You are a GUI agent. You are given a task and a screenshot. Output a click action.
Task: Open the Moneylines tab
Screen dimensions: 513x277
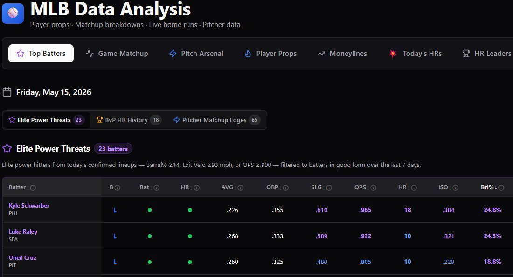(x=342, y=53)
